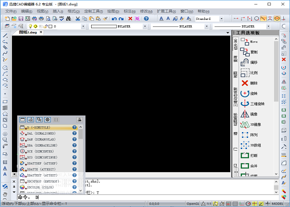Click the command line options down-triangle

[x=14, y=192]
